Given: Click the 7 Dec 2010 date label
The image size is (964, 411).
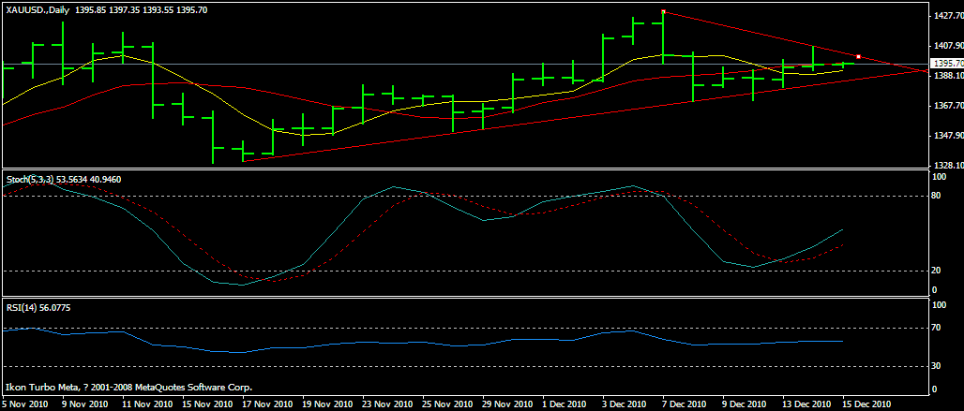Looking at the screenshot, I should click(x=682, y=404).
